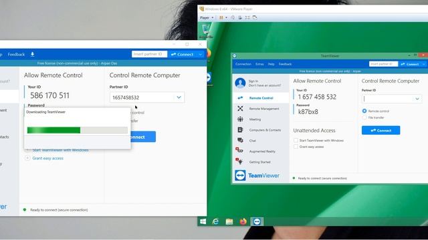Expand the Partner ID chevron in guest TeamViewer
428x240 pixels.
point(417,99)
